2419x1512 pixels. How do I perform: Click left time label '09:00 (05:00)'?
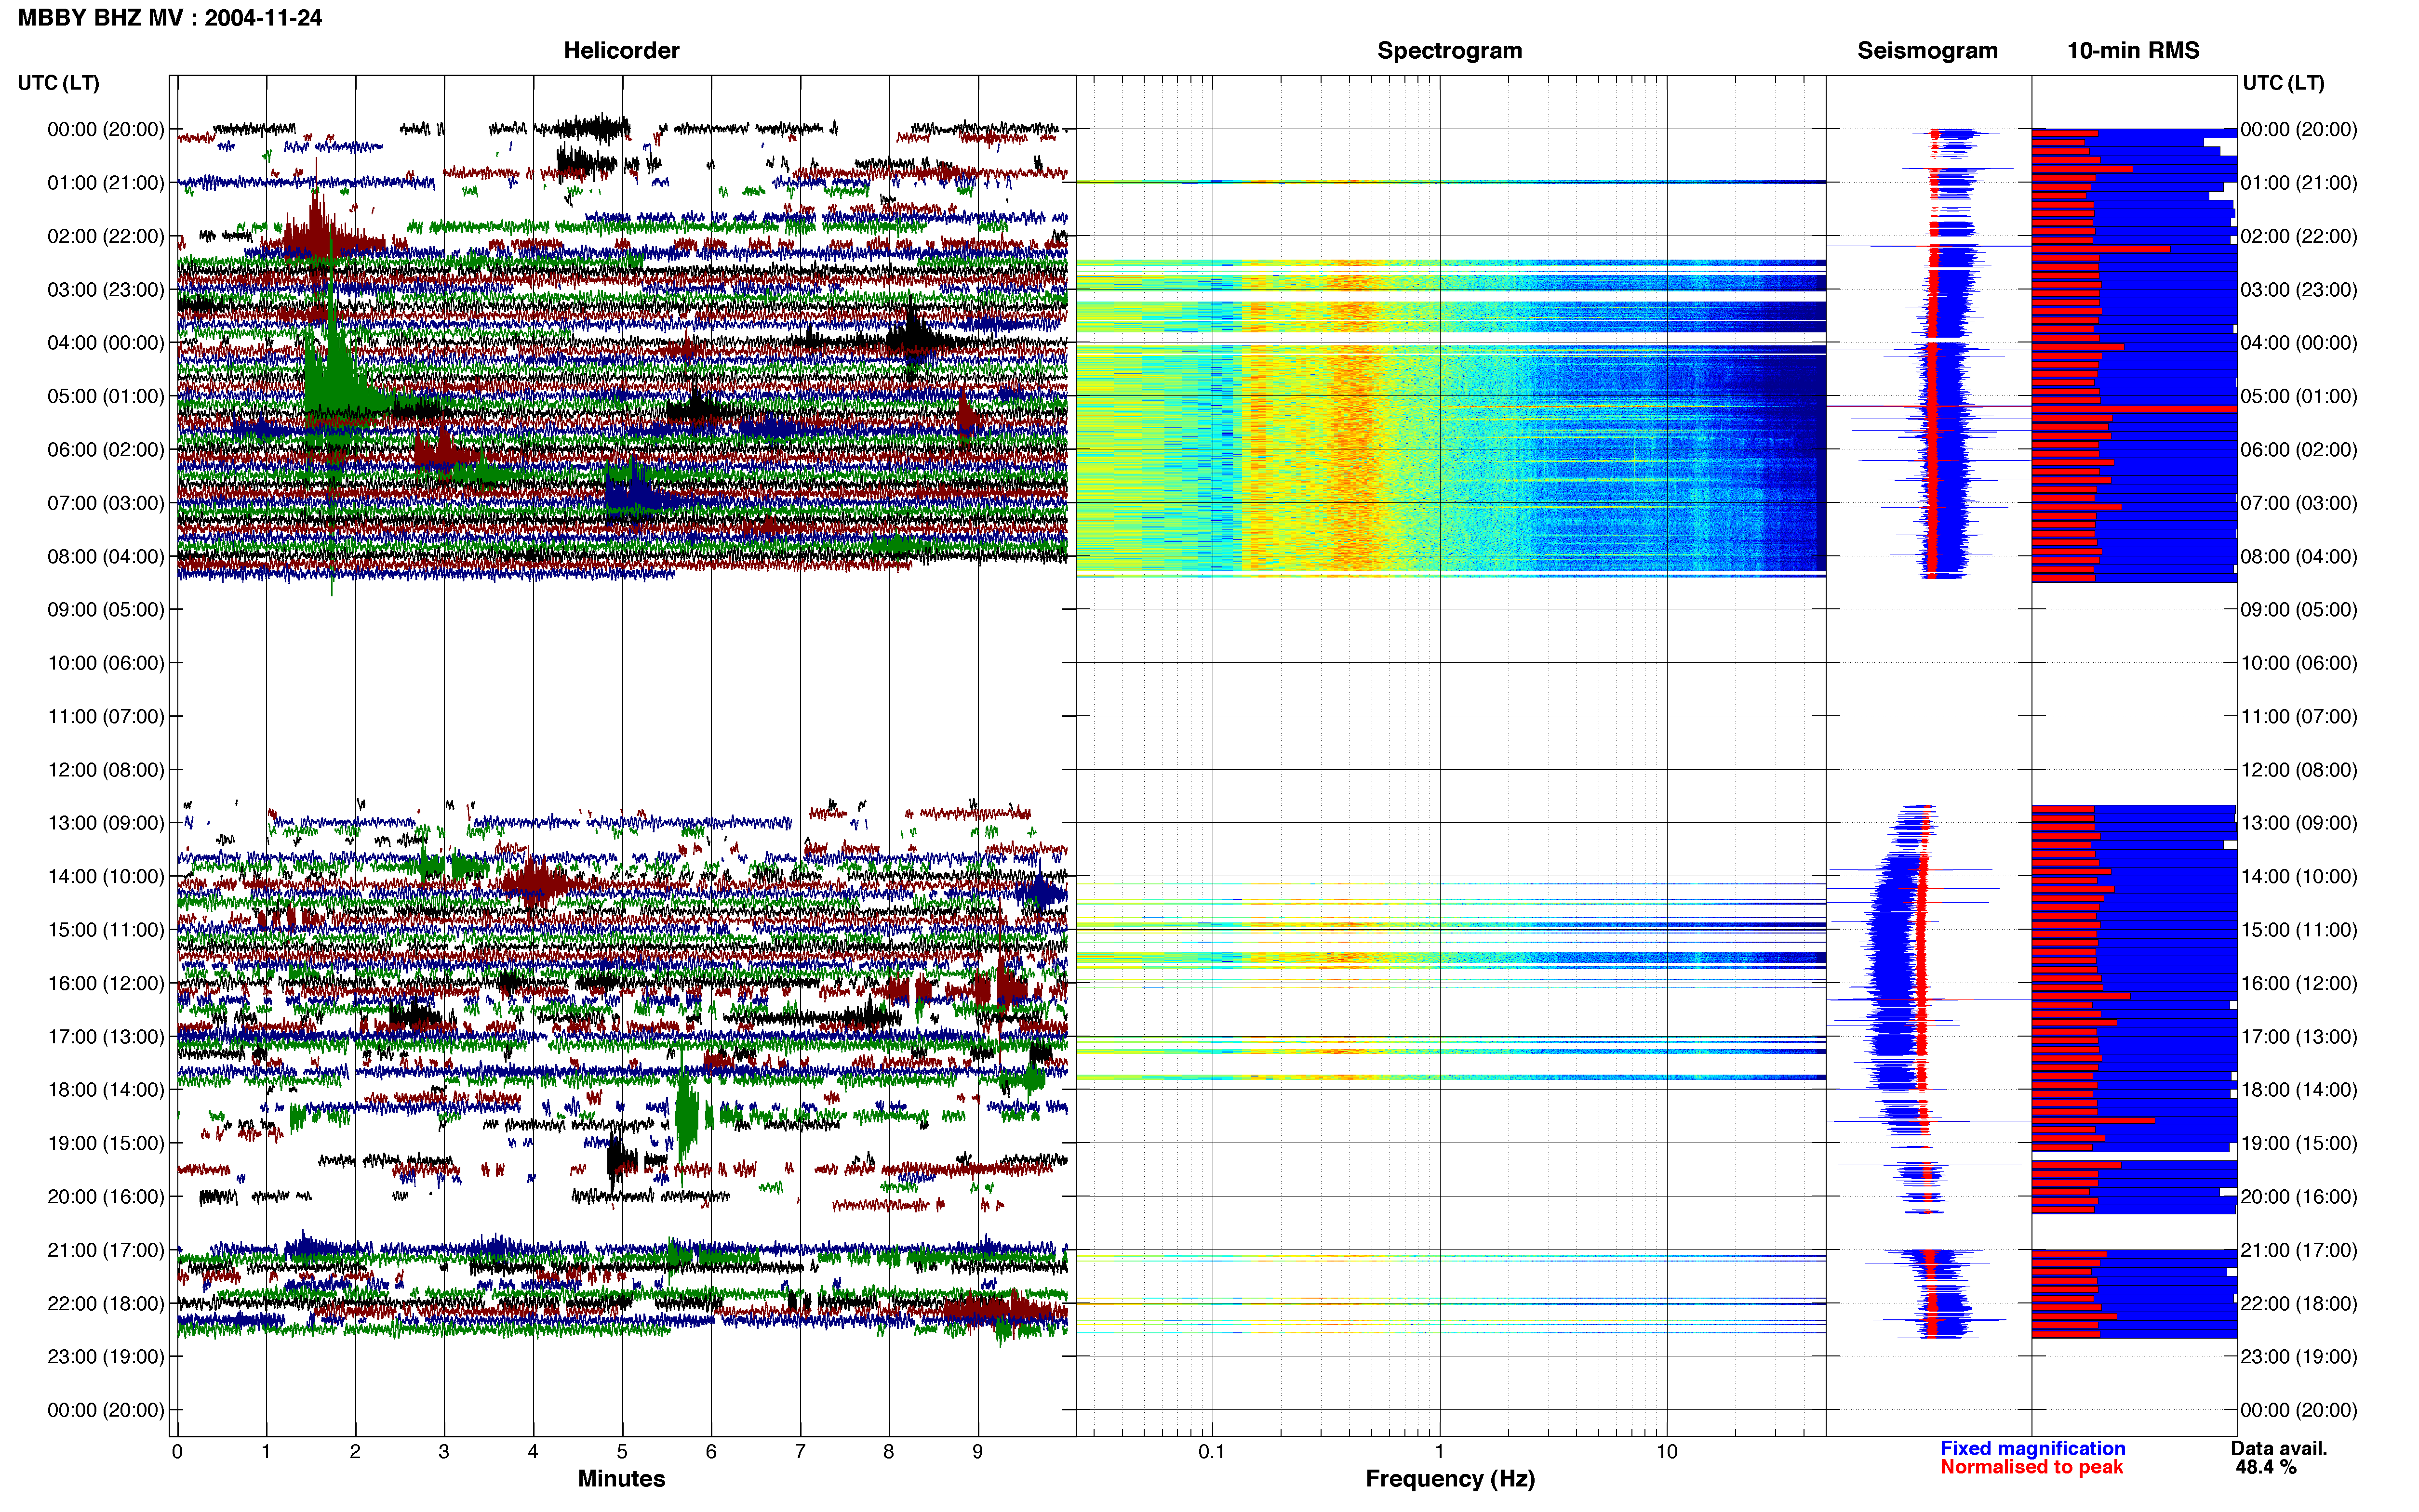click(x=106, y=610)
